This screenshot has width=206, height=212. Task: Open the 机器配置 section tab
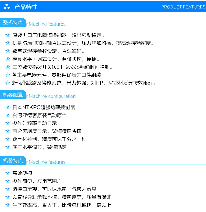13,95
